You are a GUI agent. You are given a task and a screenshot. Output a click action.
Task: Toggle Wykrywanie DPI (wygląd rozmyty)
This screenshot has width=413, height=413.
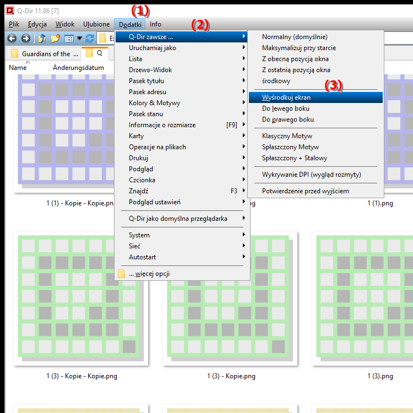click(316, 175)
